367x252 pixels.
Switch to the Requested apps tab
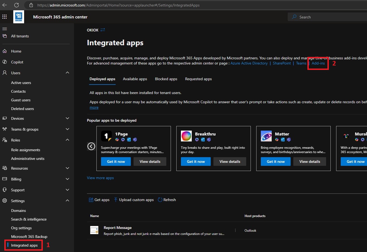point(198,79)
